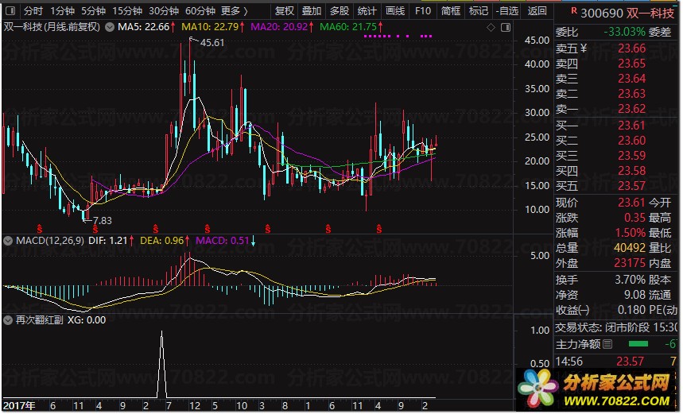Screen dimensions: 683x414
Task: Click the first red S event marker
Action: (40, 229)
